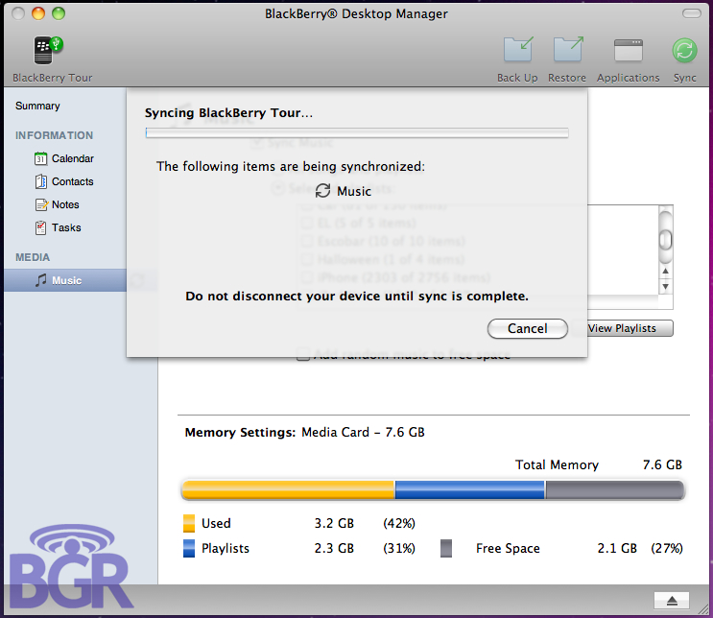The width and height of the screenshot is (713, 618).
Task: Open the Restore toolbar icon
Action: pyautogui.click(x=568, y=49)
